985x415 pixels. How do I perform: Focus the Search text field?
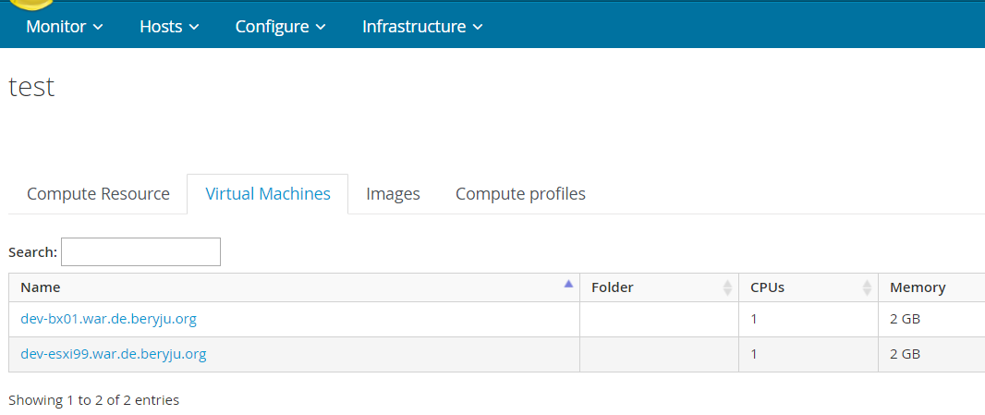[x=140, y=251]
